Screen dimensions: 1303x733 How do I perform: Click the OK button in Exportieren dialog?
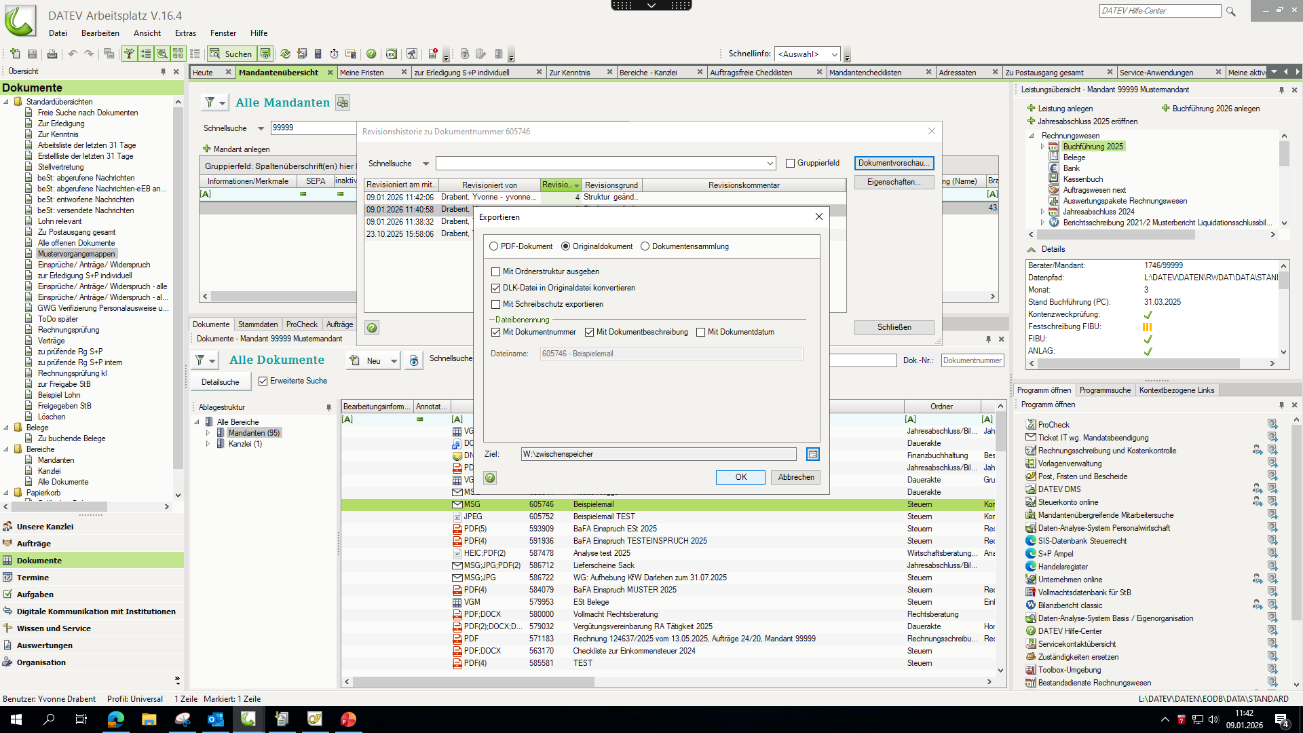(x=740, y=477)
